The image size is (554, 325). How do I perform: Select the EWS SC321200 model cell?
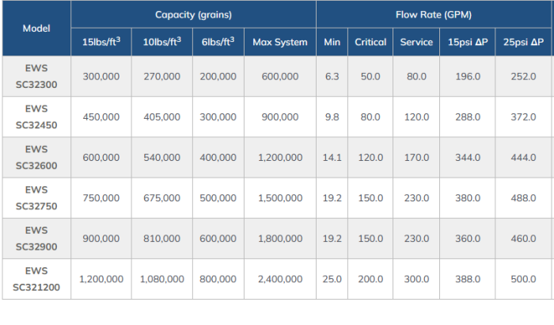click(x=36, y=278)
